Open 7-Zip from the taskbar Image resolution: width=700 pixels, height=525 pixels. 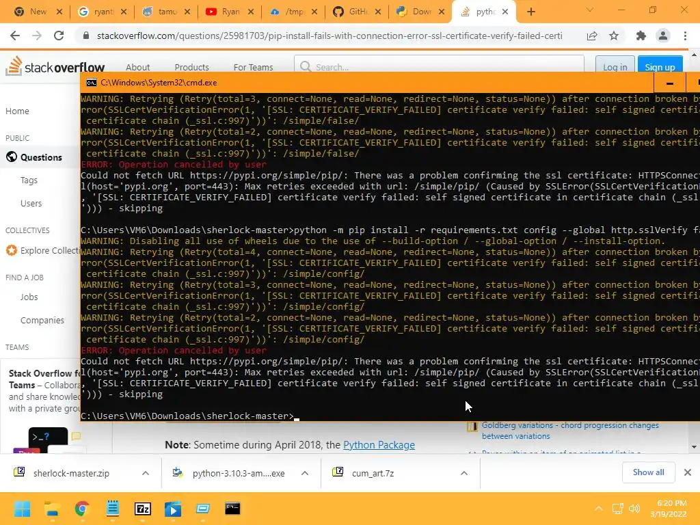pyautogui.click(x=143, y=509)
